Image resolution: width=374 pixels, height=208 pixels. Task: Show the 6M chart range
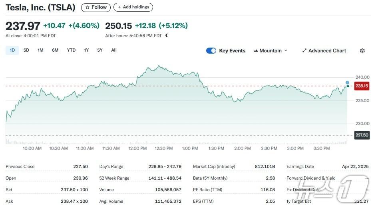click(55, 50)
